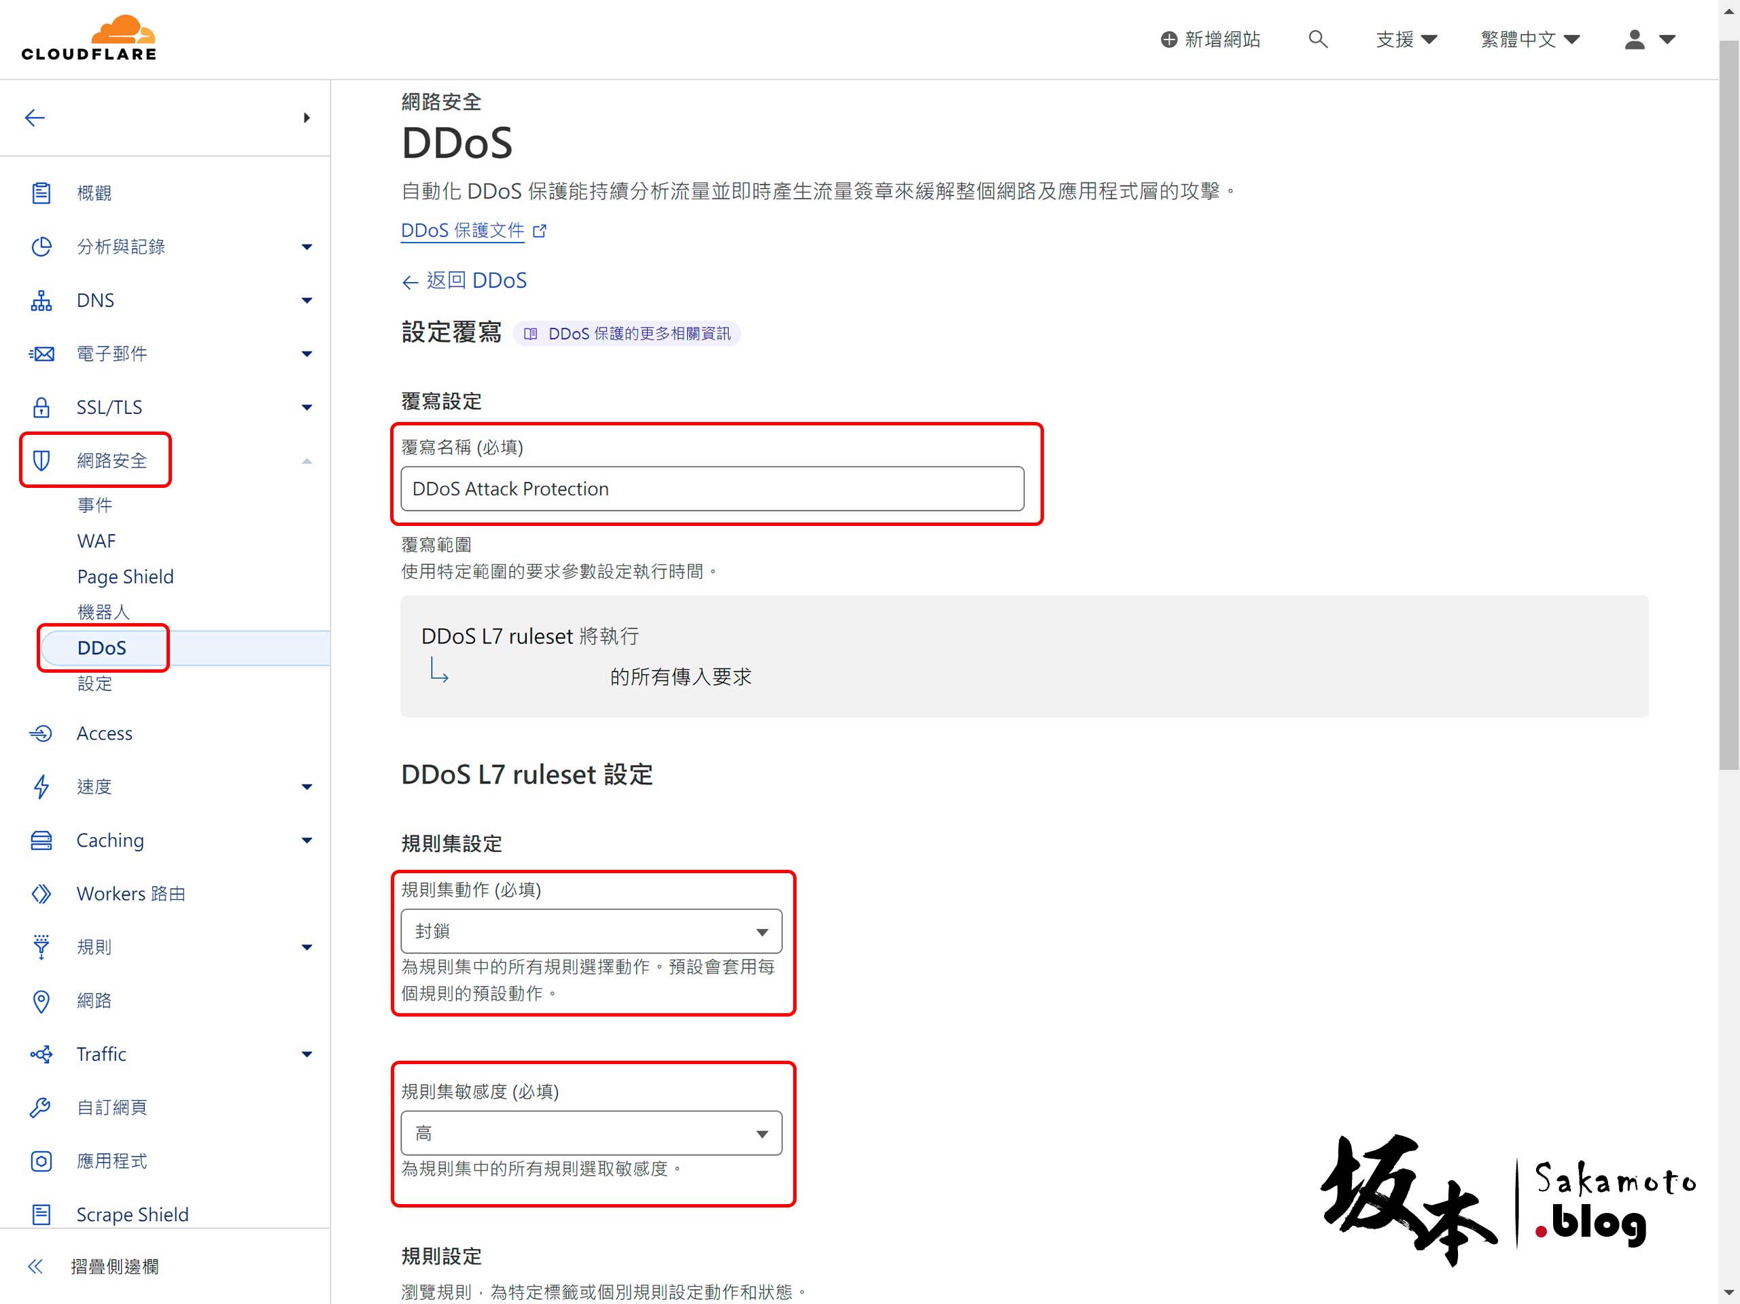Click the scrollbar down arrow
The image size is (1740, 1304).
(1729, 1292)
